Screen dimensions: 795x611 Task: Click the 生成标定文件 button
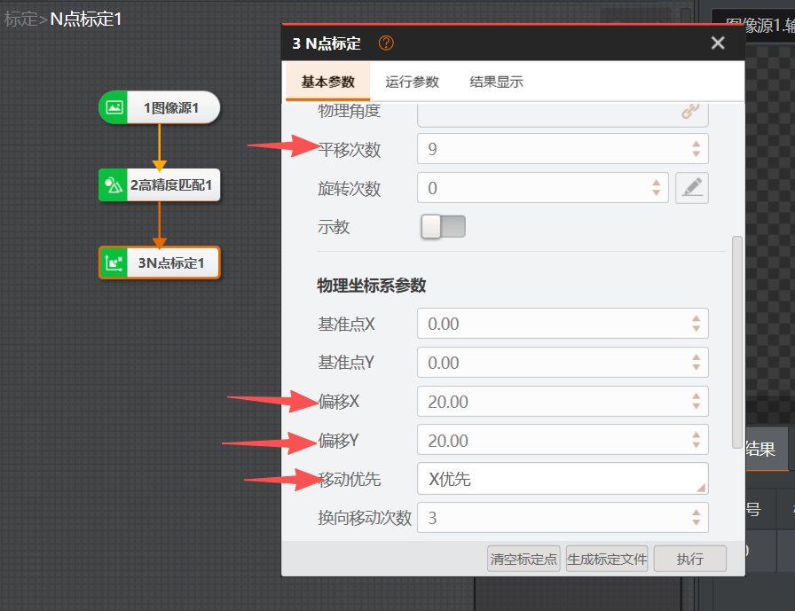tap(607, 560)
